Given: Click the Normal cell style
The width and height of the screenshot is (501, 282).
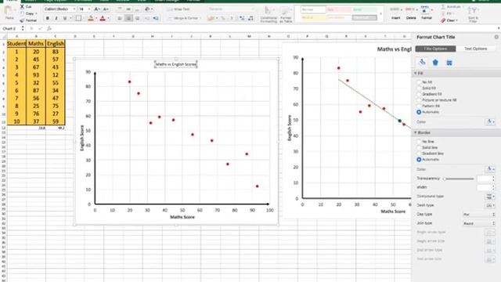Looking at the screenshot, I should [x=313, y=9].
